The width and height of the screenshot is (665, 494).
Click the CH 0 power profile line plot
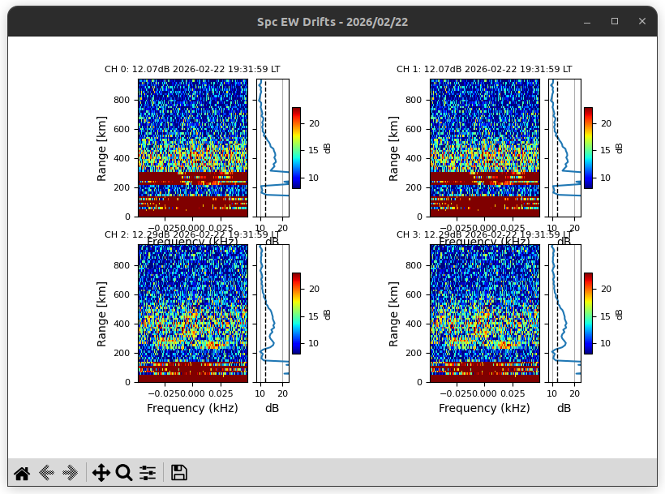point(272,148)
